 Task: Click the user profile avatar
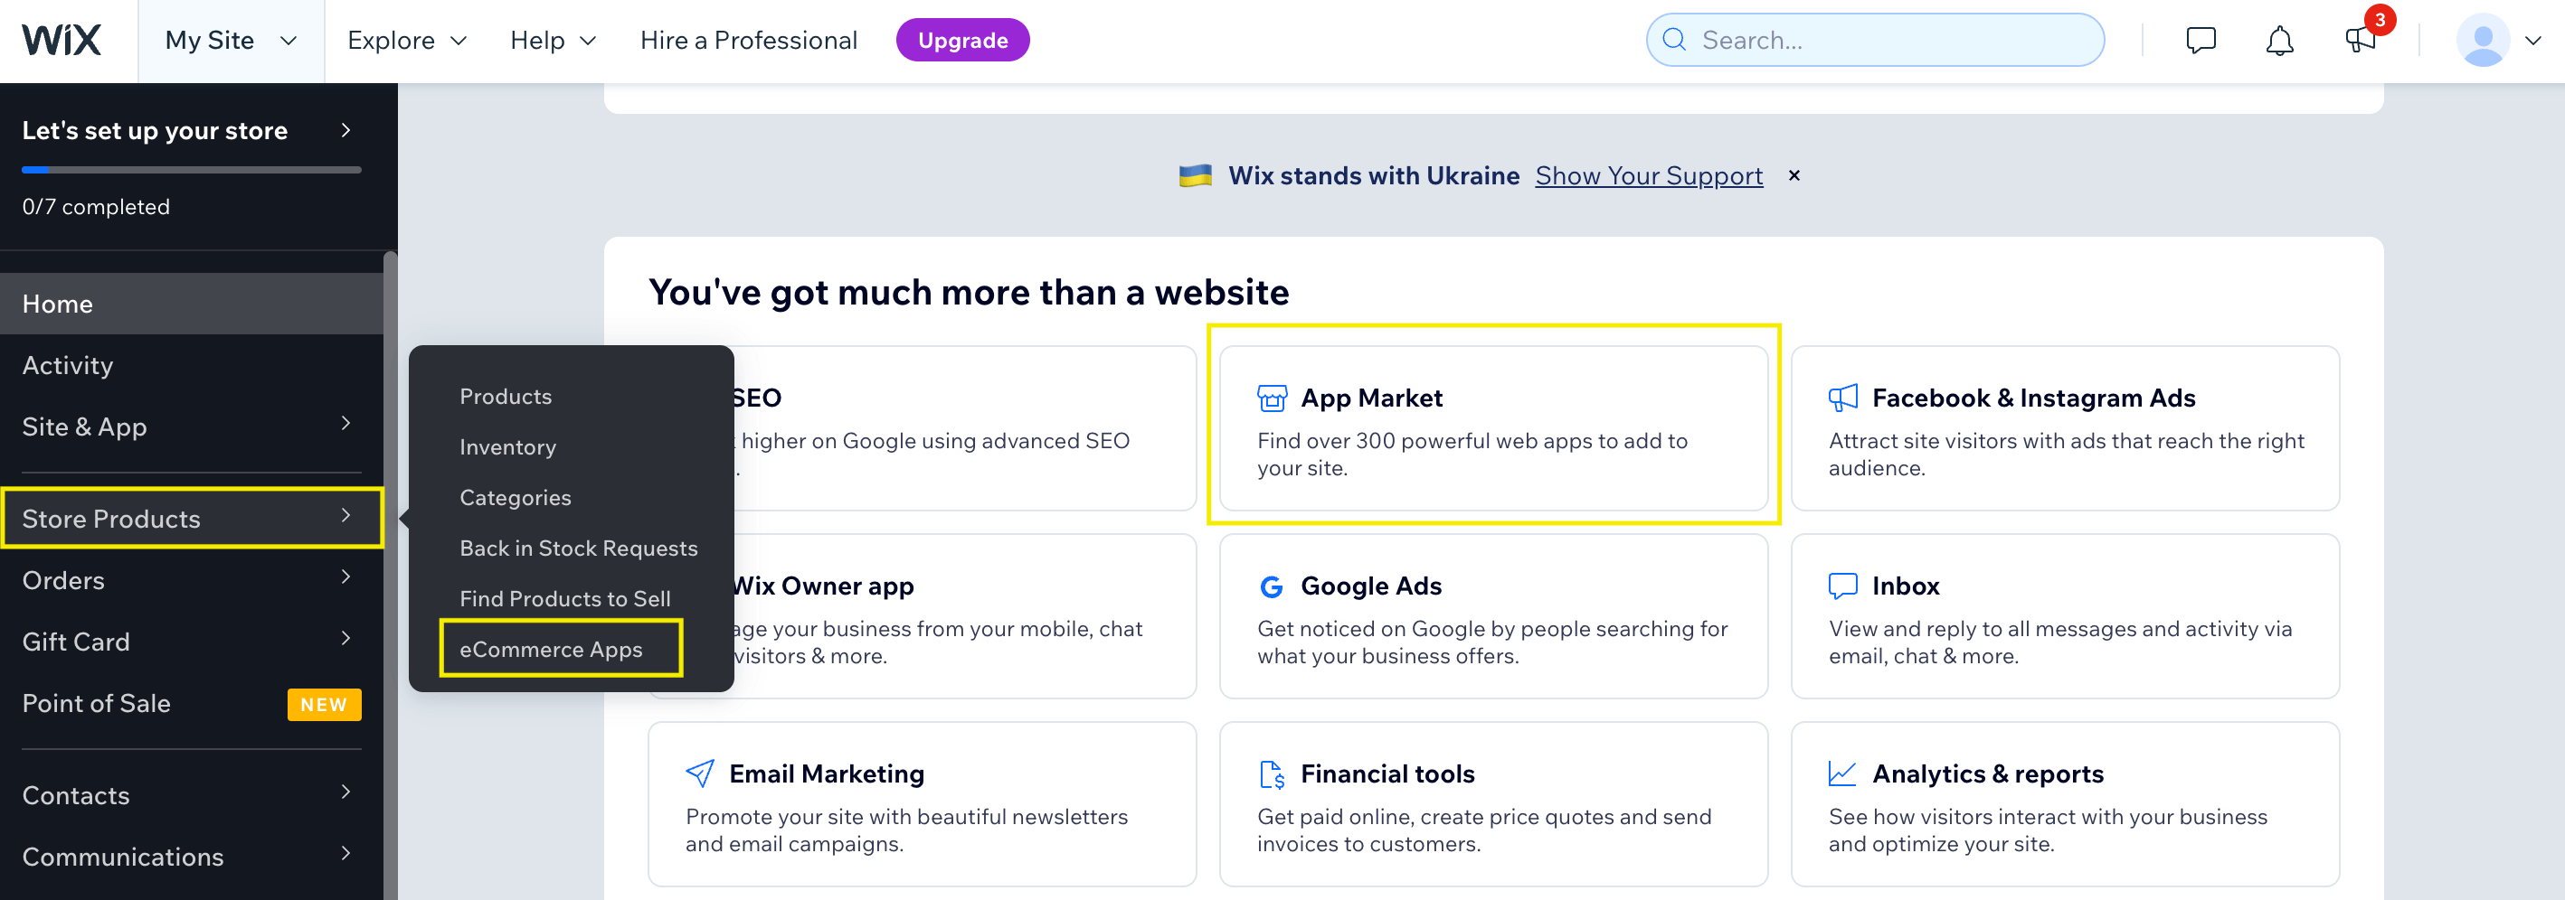[x=2484, y=41]
